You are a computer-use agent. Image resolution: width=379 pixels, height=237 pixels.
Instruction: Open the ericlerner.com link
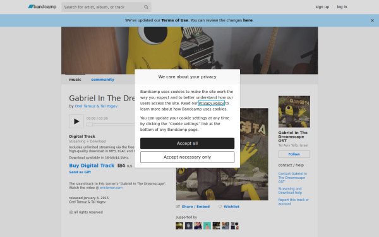111,188
